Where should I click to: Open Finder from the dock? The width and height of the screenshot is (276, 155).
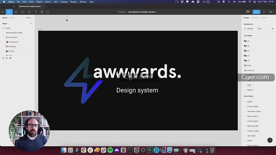(x=64, y=150)
